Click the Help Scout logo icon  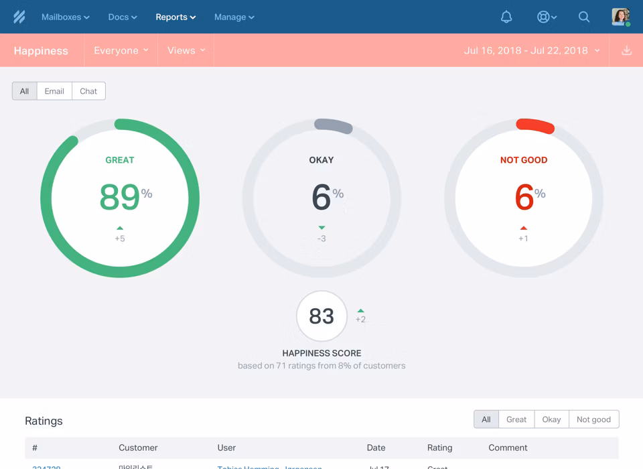point(19,17)
